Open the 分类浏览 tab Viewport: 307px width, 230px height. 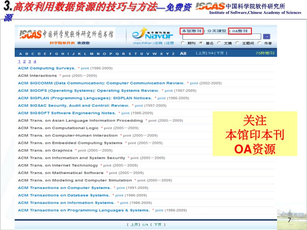click(217, 31)
